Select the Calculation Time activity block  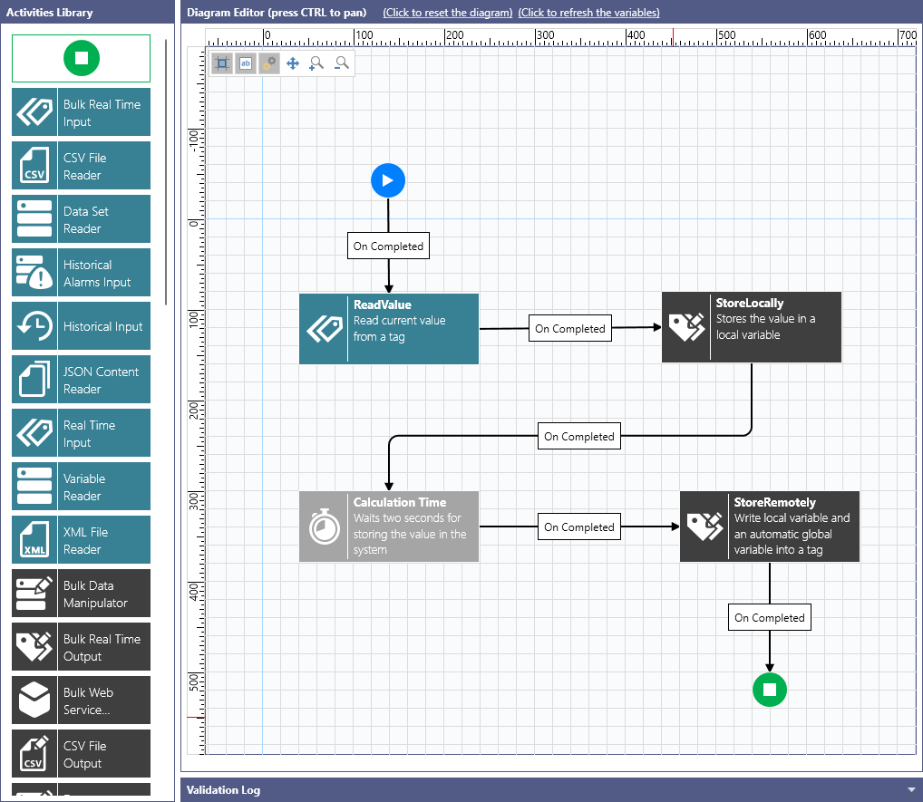pos(388,527)
